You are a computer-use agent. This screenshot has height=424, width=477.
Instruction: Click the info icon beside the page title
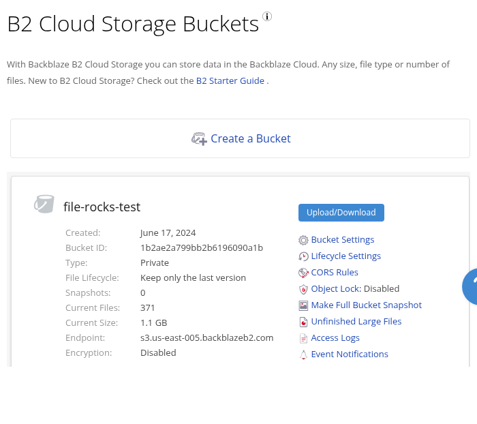(267, 16)
